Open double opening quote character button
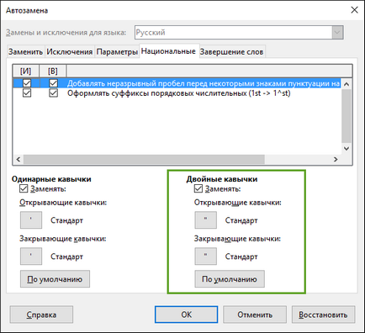Viewport: 365px width, 333px height. tap(206, 220)
